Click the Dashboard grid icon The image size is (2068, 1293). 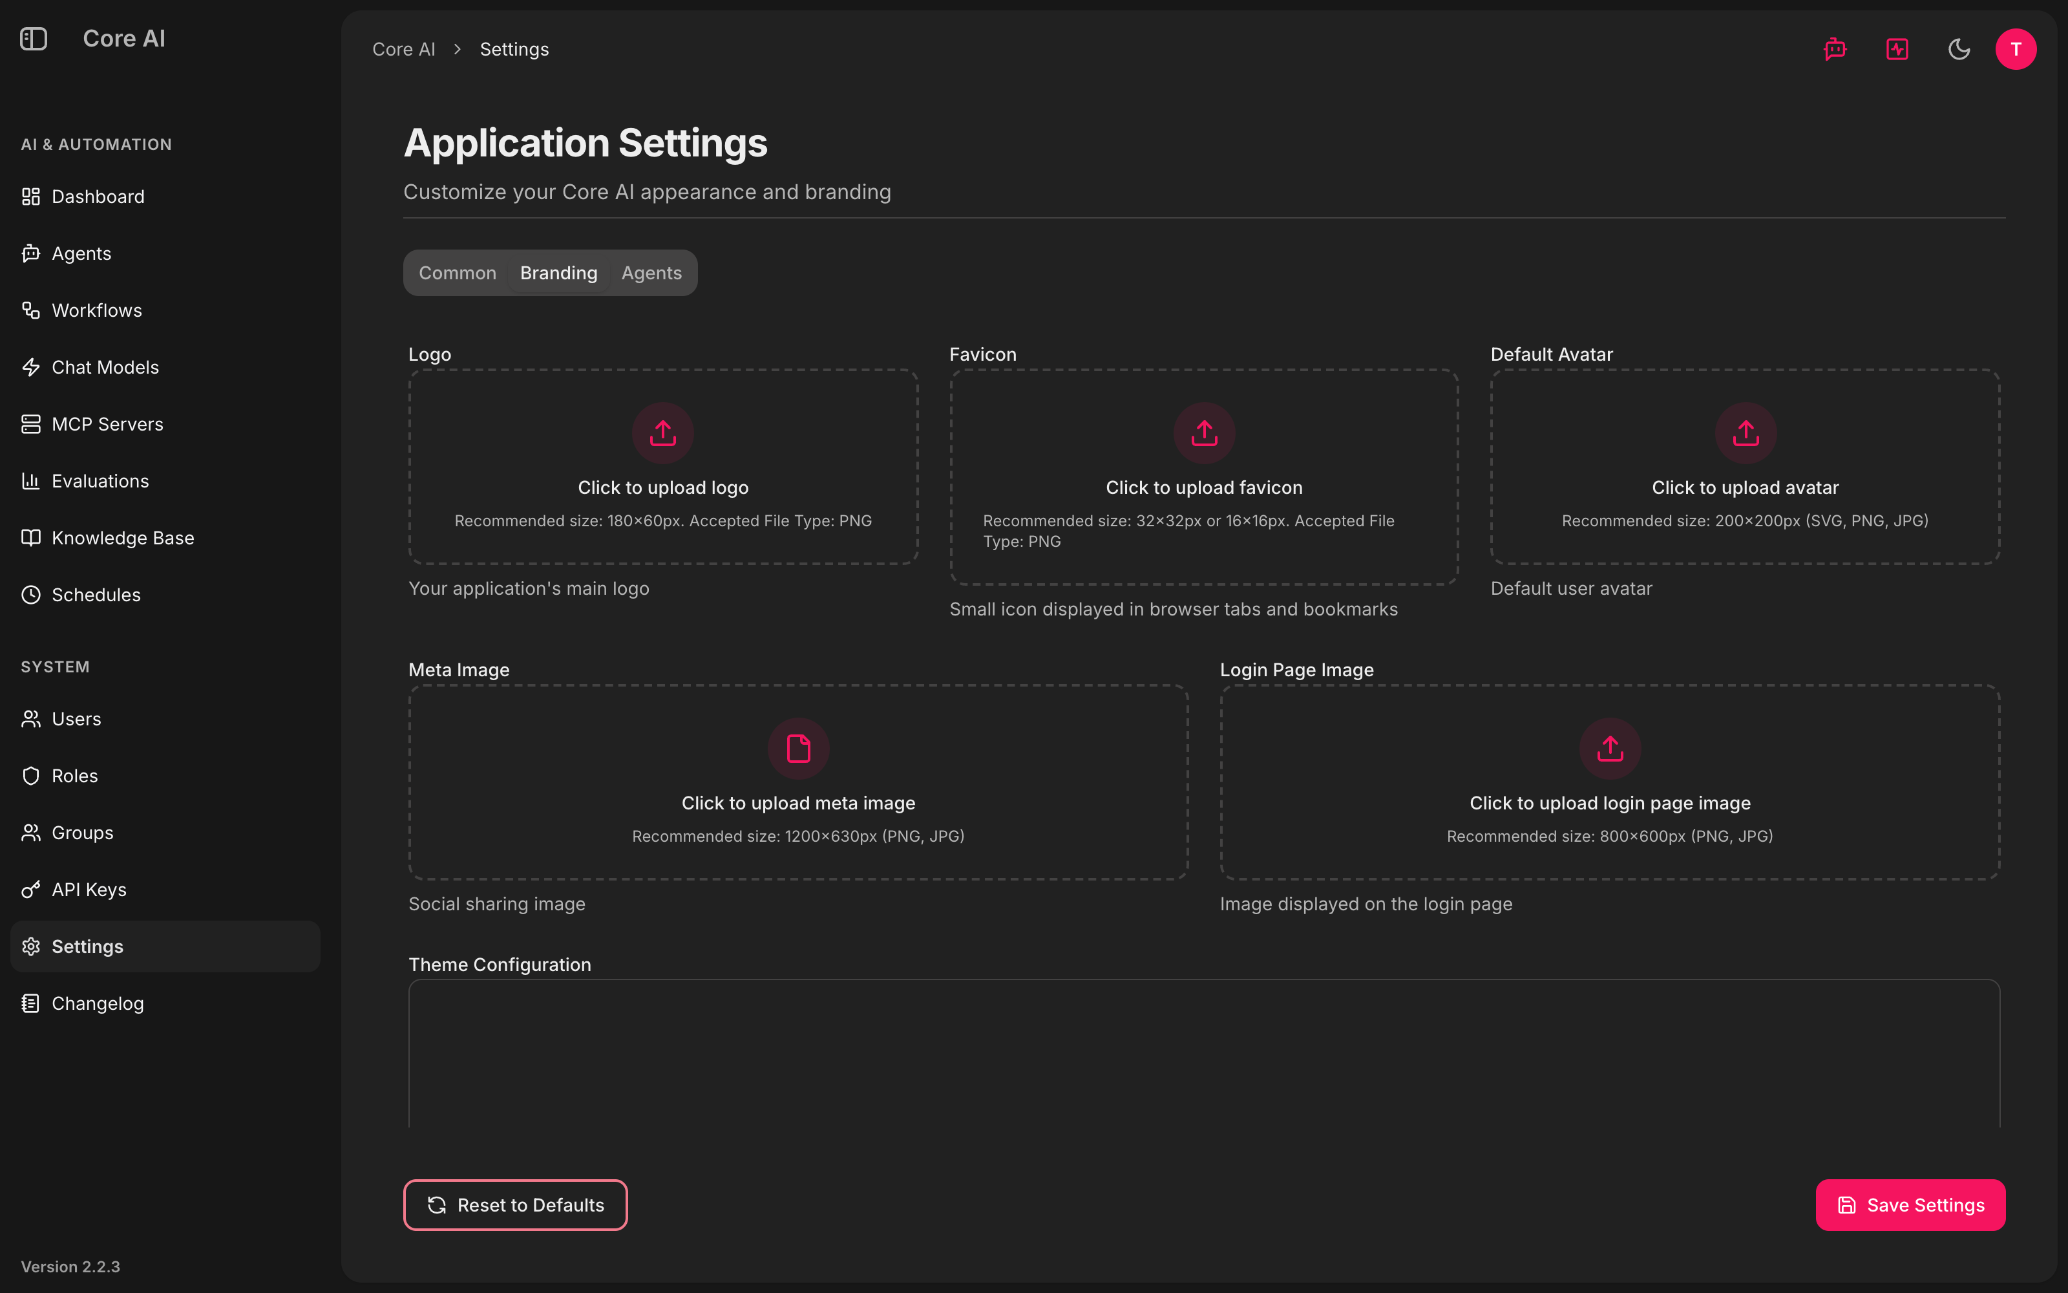point(31,197)
